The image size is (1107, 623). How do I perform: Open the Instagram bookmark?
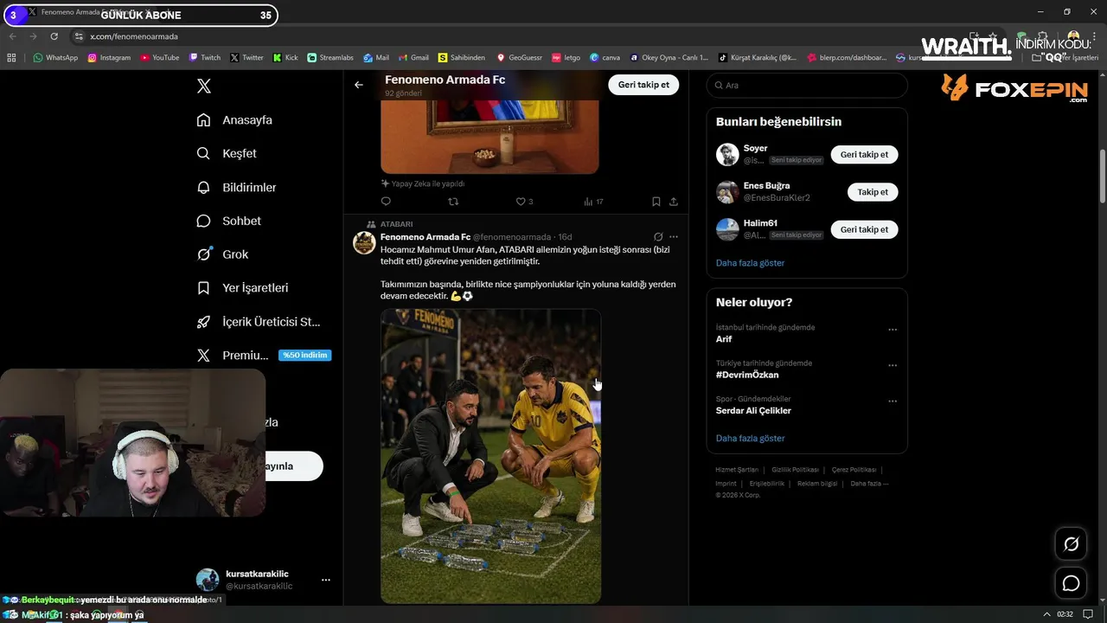tap(109, 58)
